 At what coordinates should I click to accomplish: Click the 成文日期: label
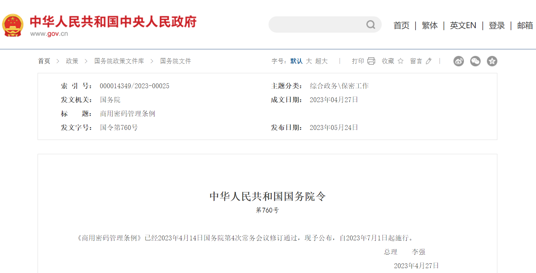pyautogui.click(x=286, y=100)
